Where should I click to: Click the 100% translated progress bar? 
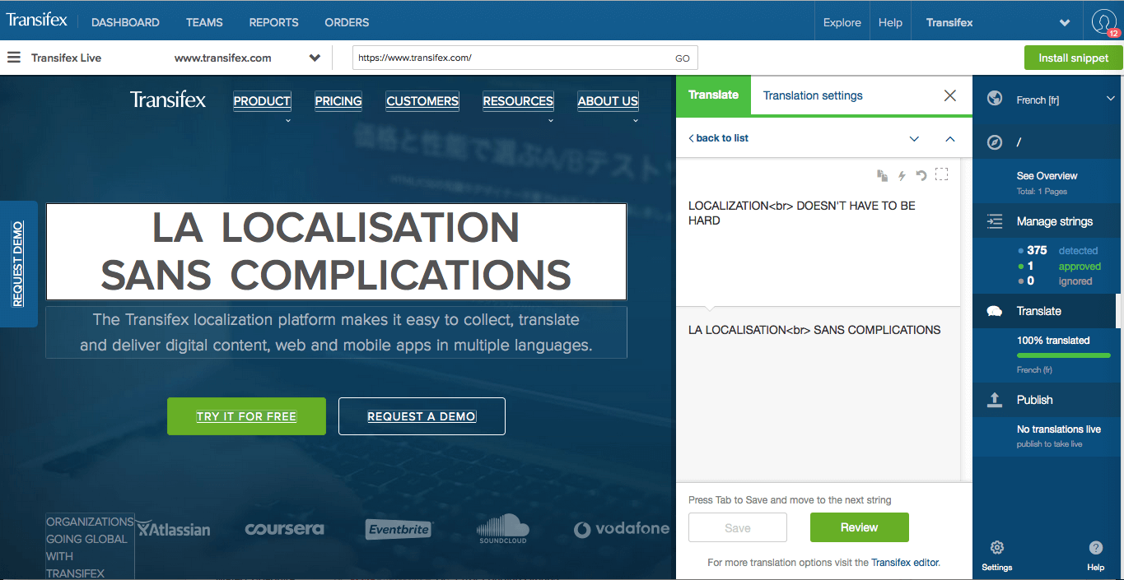click(x=1063, y=355)
